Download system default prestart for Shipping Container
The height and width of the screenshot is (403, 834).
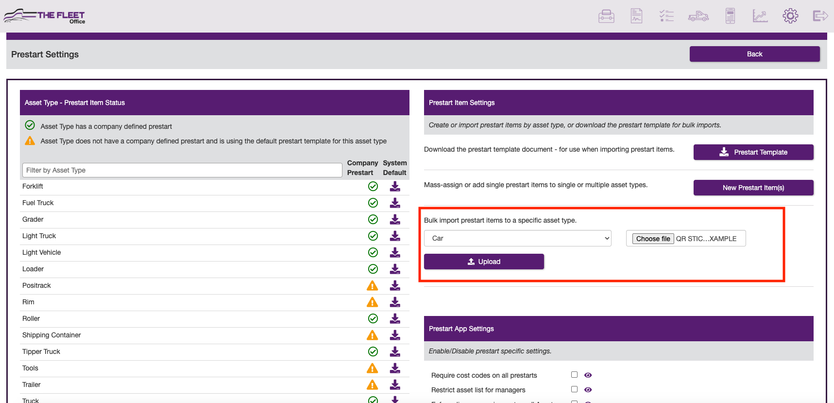(395, 335)
